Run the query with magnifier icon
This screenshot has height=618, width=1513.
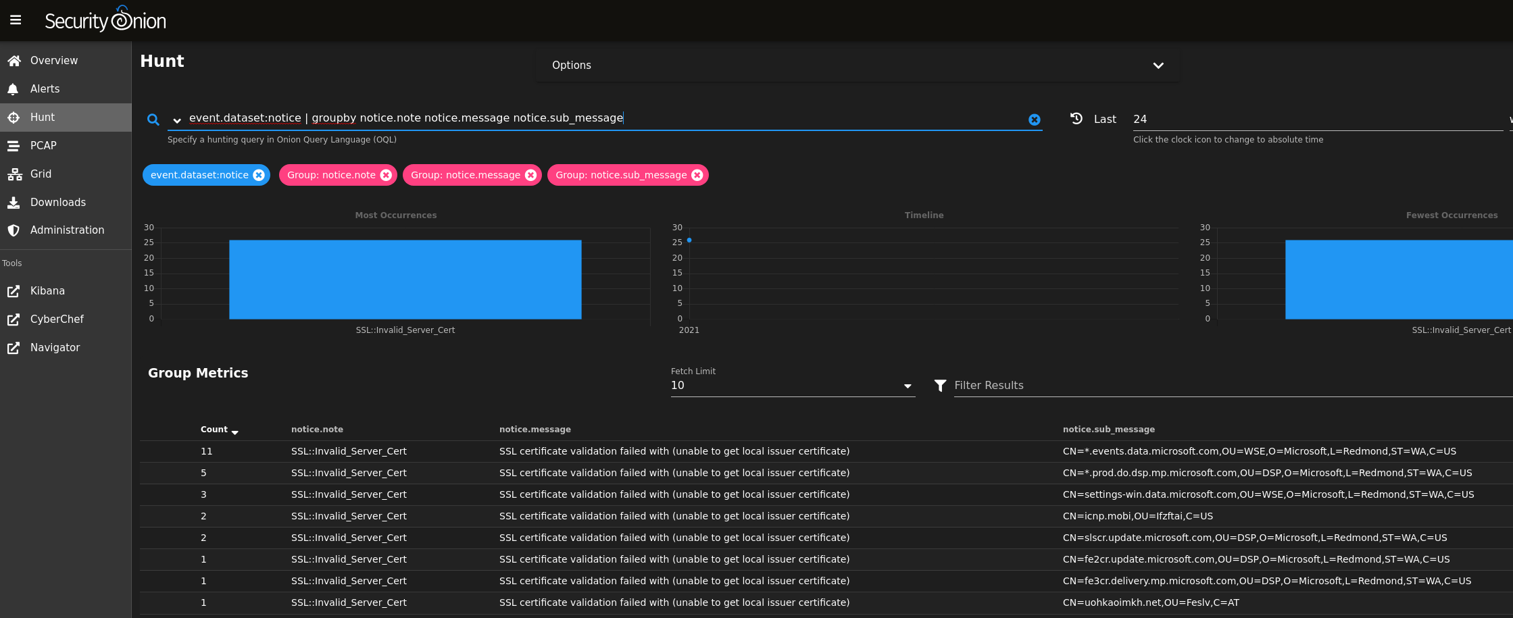153,120
